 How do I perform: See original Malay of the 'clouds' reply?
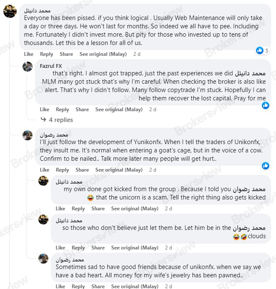(135, 248)
